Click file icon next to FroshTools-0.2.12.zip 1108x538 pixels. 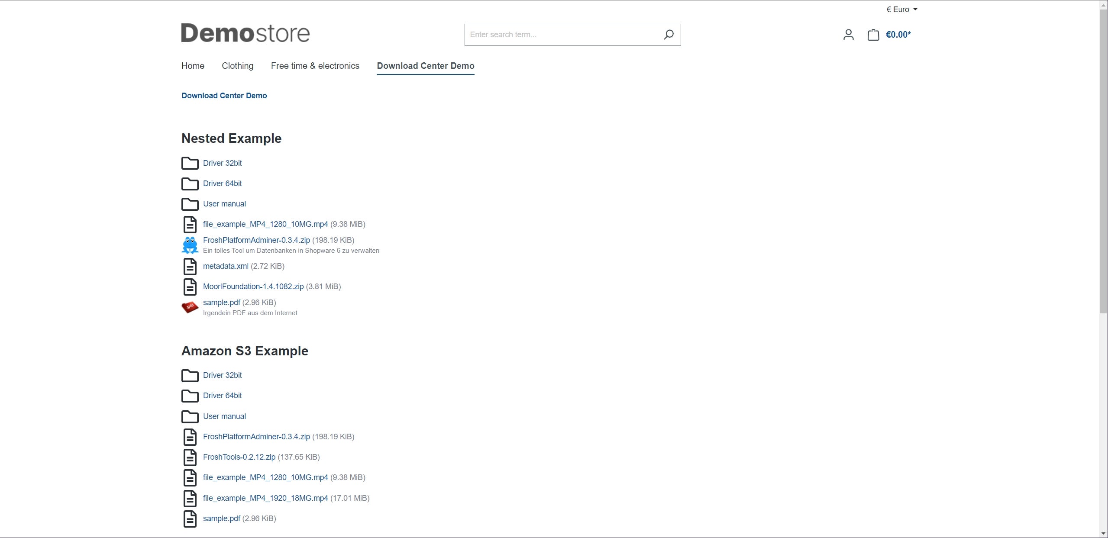tap(190, 457)
